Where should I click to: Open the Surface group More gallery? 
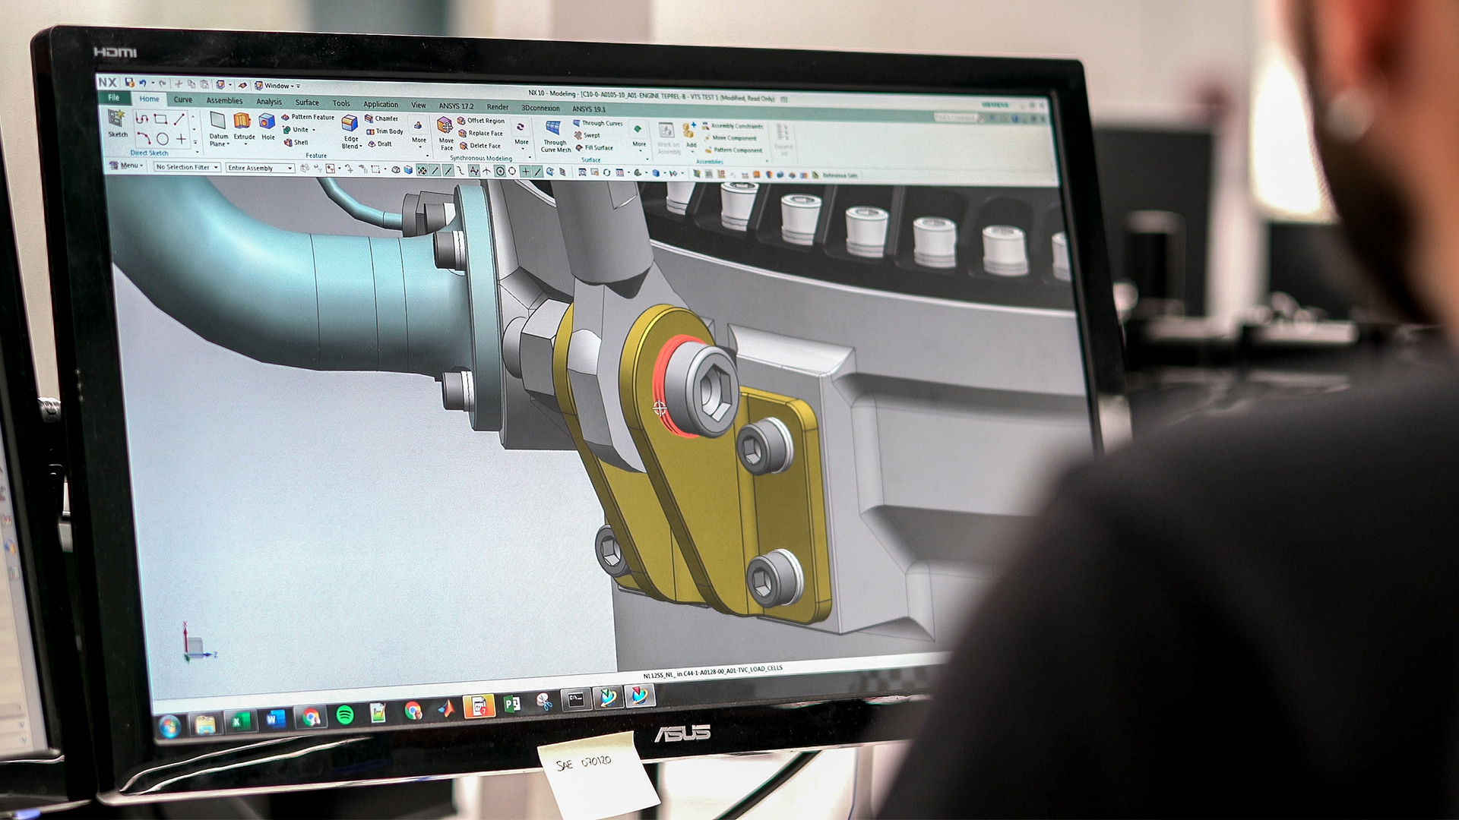(639, 137)
